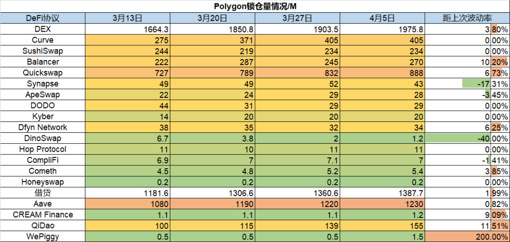Click the Dfyn Network cell
Viewport: 510px width, 242px height.
coord(42,127)
